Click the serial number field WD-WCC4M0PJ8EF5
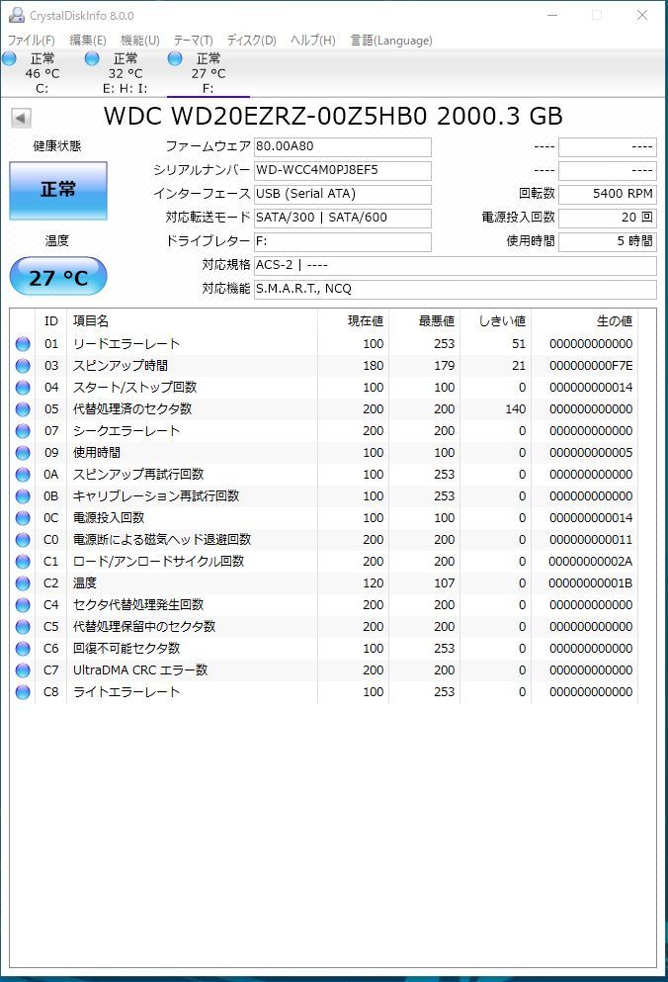668x982 pixels. (343, 170)
